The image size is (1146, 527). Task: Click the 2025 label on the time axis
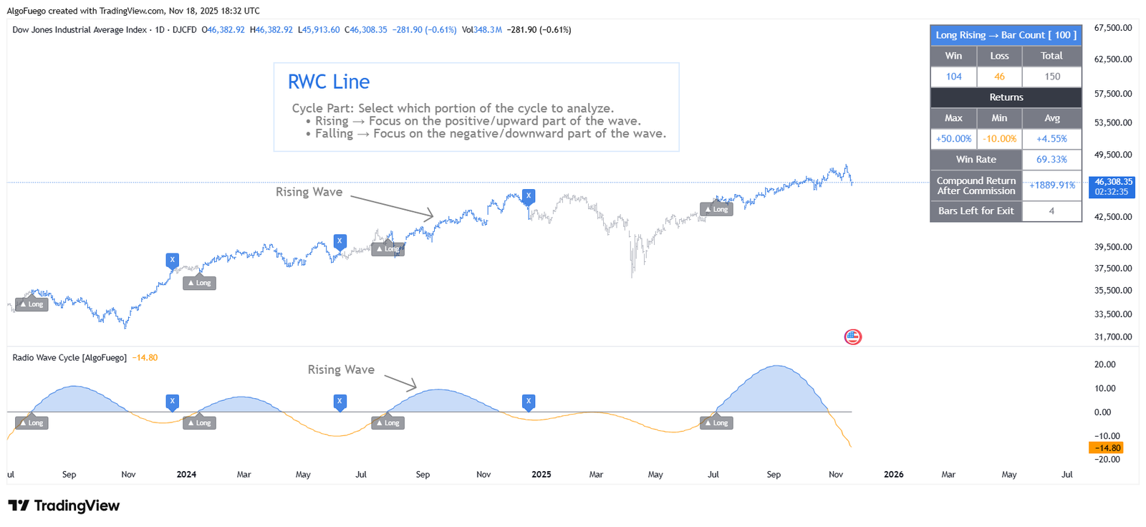[541, 474]
